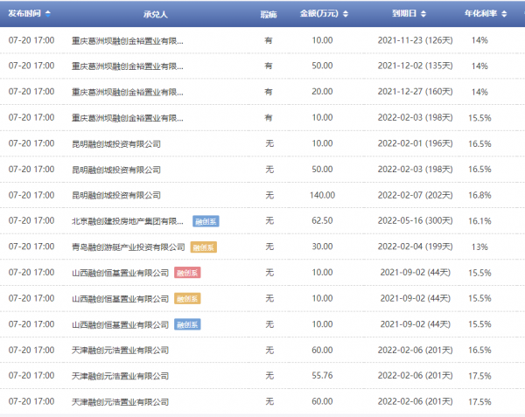This screenshot has width=525, height=417.
Task: Select the 16.1% annual rate cell
Action: pyautogui.click(x=479, y=221)
